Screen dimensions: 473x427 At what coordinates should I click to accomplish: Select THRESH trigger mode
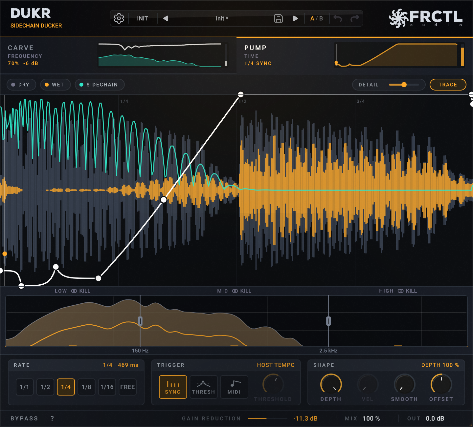tap(203, 387)
